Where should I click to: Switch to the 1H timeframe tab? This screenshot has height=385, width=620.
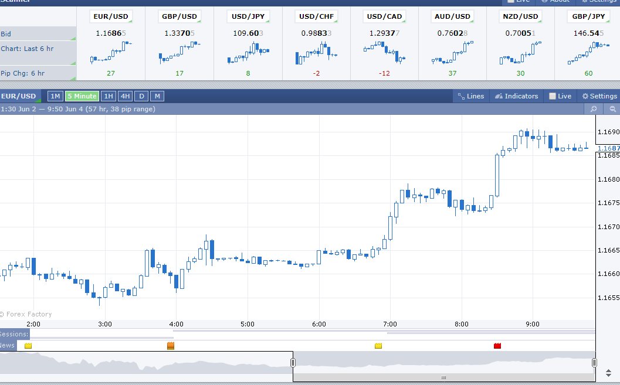[x=109, y=96]
